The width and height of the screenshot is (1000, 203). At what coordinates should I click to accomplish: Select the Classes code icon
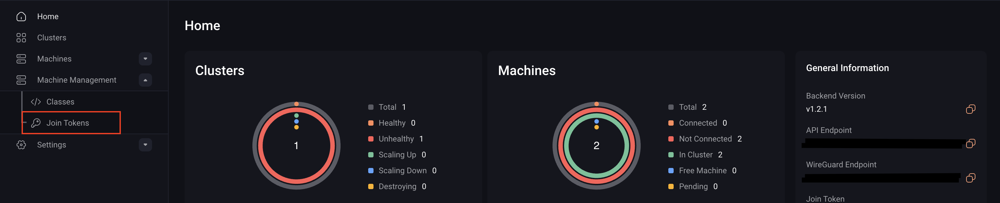pos(35,101)
